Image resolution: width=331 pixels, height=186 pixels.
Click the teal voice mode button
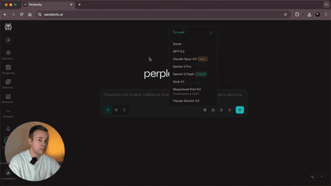point(240,110)
